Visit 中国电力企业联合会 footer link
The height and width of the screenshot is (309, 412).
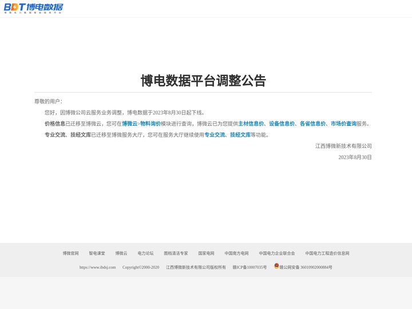coord(277,253)
